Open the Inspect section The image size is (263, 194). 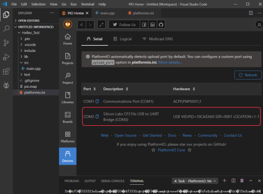point(68,79)
